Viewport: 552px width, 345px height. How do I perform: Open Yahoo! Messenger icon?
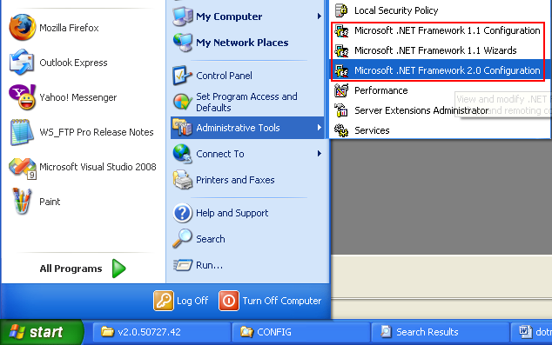(x=22, y=97)
